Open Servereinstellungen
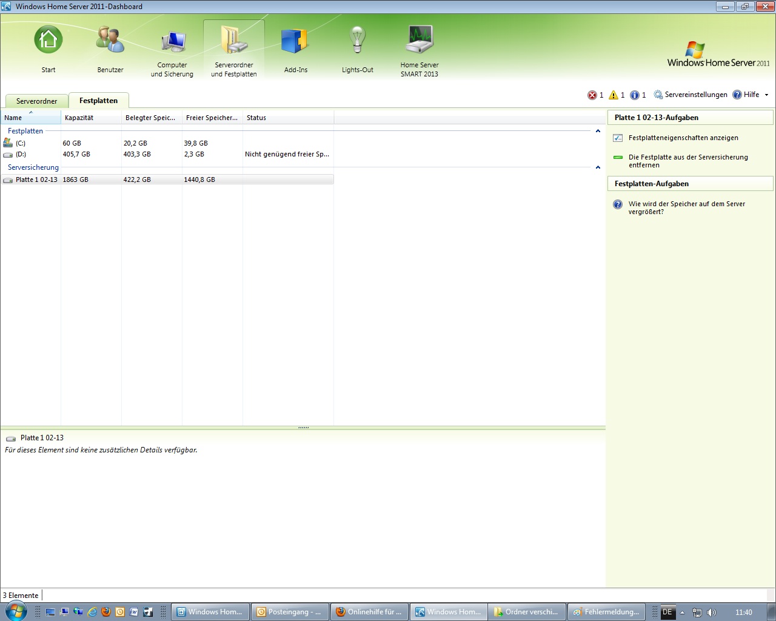This screenshot has width=776, height=621. pos(691,95)
